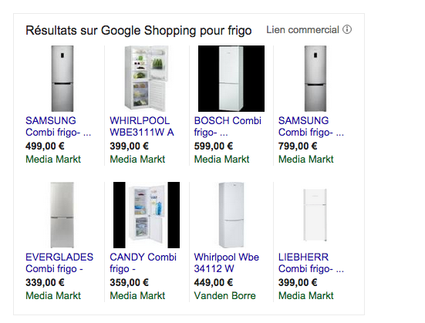Click the Lien commercial label
Screen dimensions: 425x323
click(x=302, y=30)
